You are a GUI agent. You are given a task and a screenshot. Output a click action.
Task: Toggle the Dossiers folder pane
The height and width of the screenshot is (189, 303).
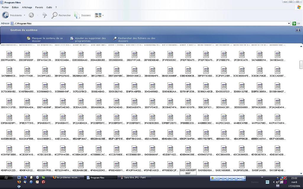coord(83,15)
